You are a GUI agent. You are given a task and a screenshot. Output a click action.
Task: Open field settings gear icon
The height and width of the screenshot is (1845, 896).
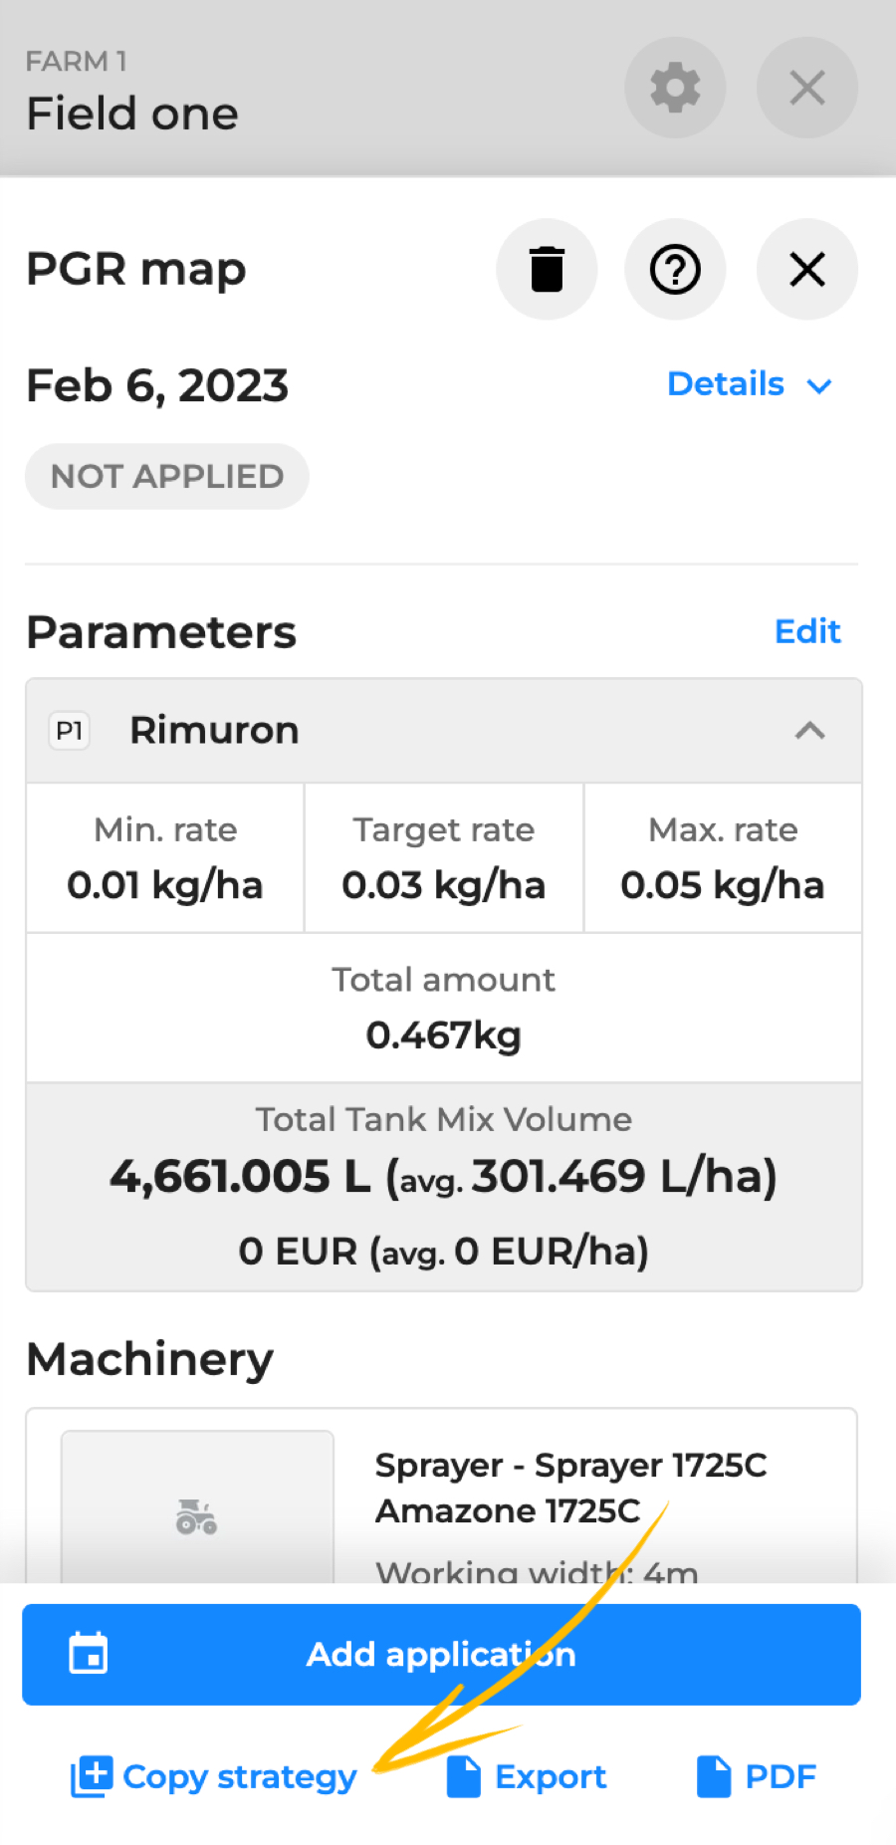pos(675,88)
